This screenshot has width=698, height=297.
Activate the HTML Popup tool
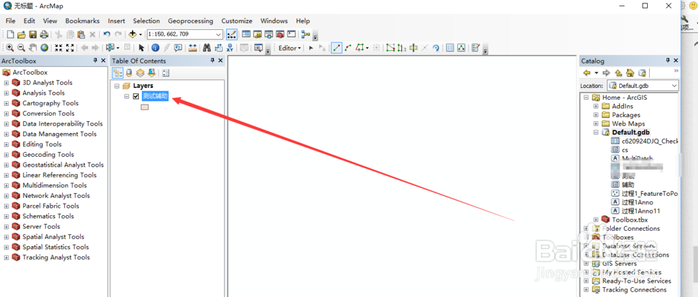pos(178,48)
